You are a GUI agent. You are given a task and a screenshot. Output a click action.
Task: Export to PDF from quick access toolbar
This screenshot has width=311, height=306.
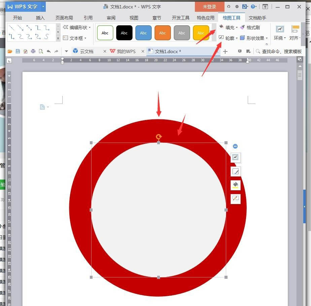tap(25, 51)
